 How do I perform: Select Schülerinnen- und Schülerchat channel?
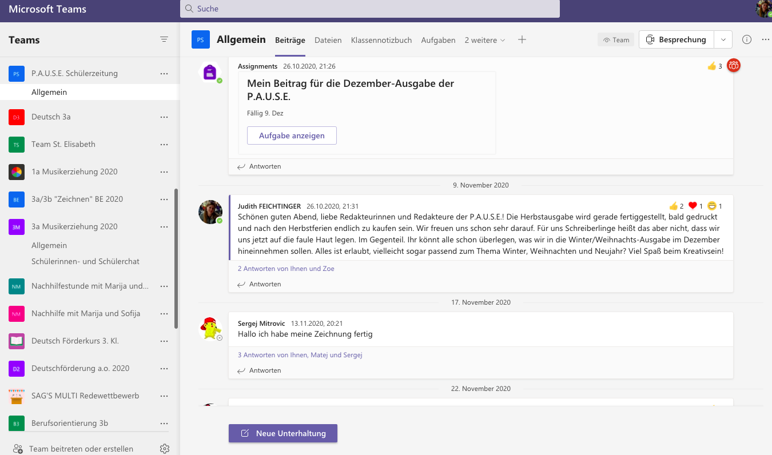86,261
